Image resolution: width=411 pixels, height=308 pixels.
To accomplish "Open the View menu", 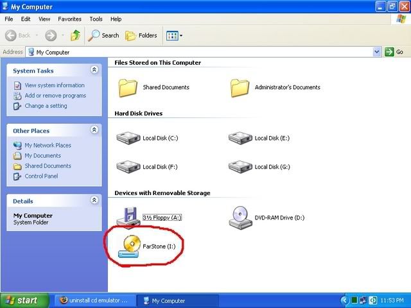I will pyautogui.click(x=44, y=19).
